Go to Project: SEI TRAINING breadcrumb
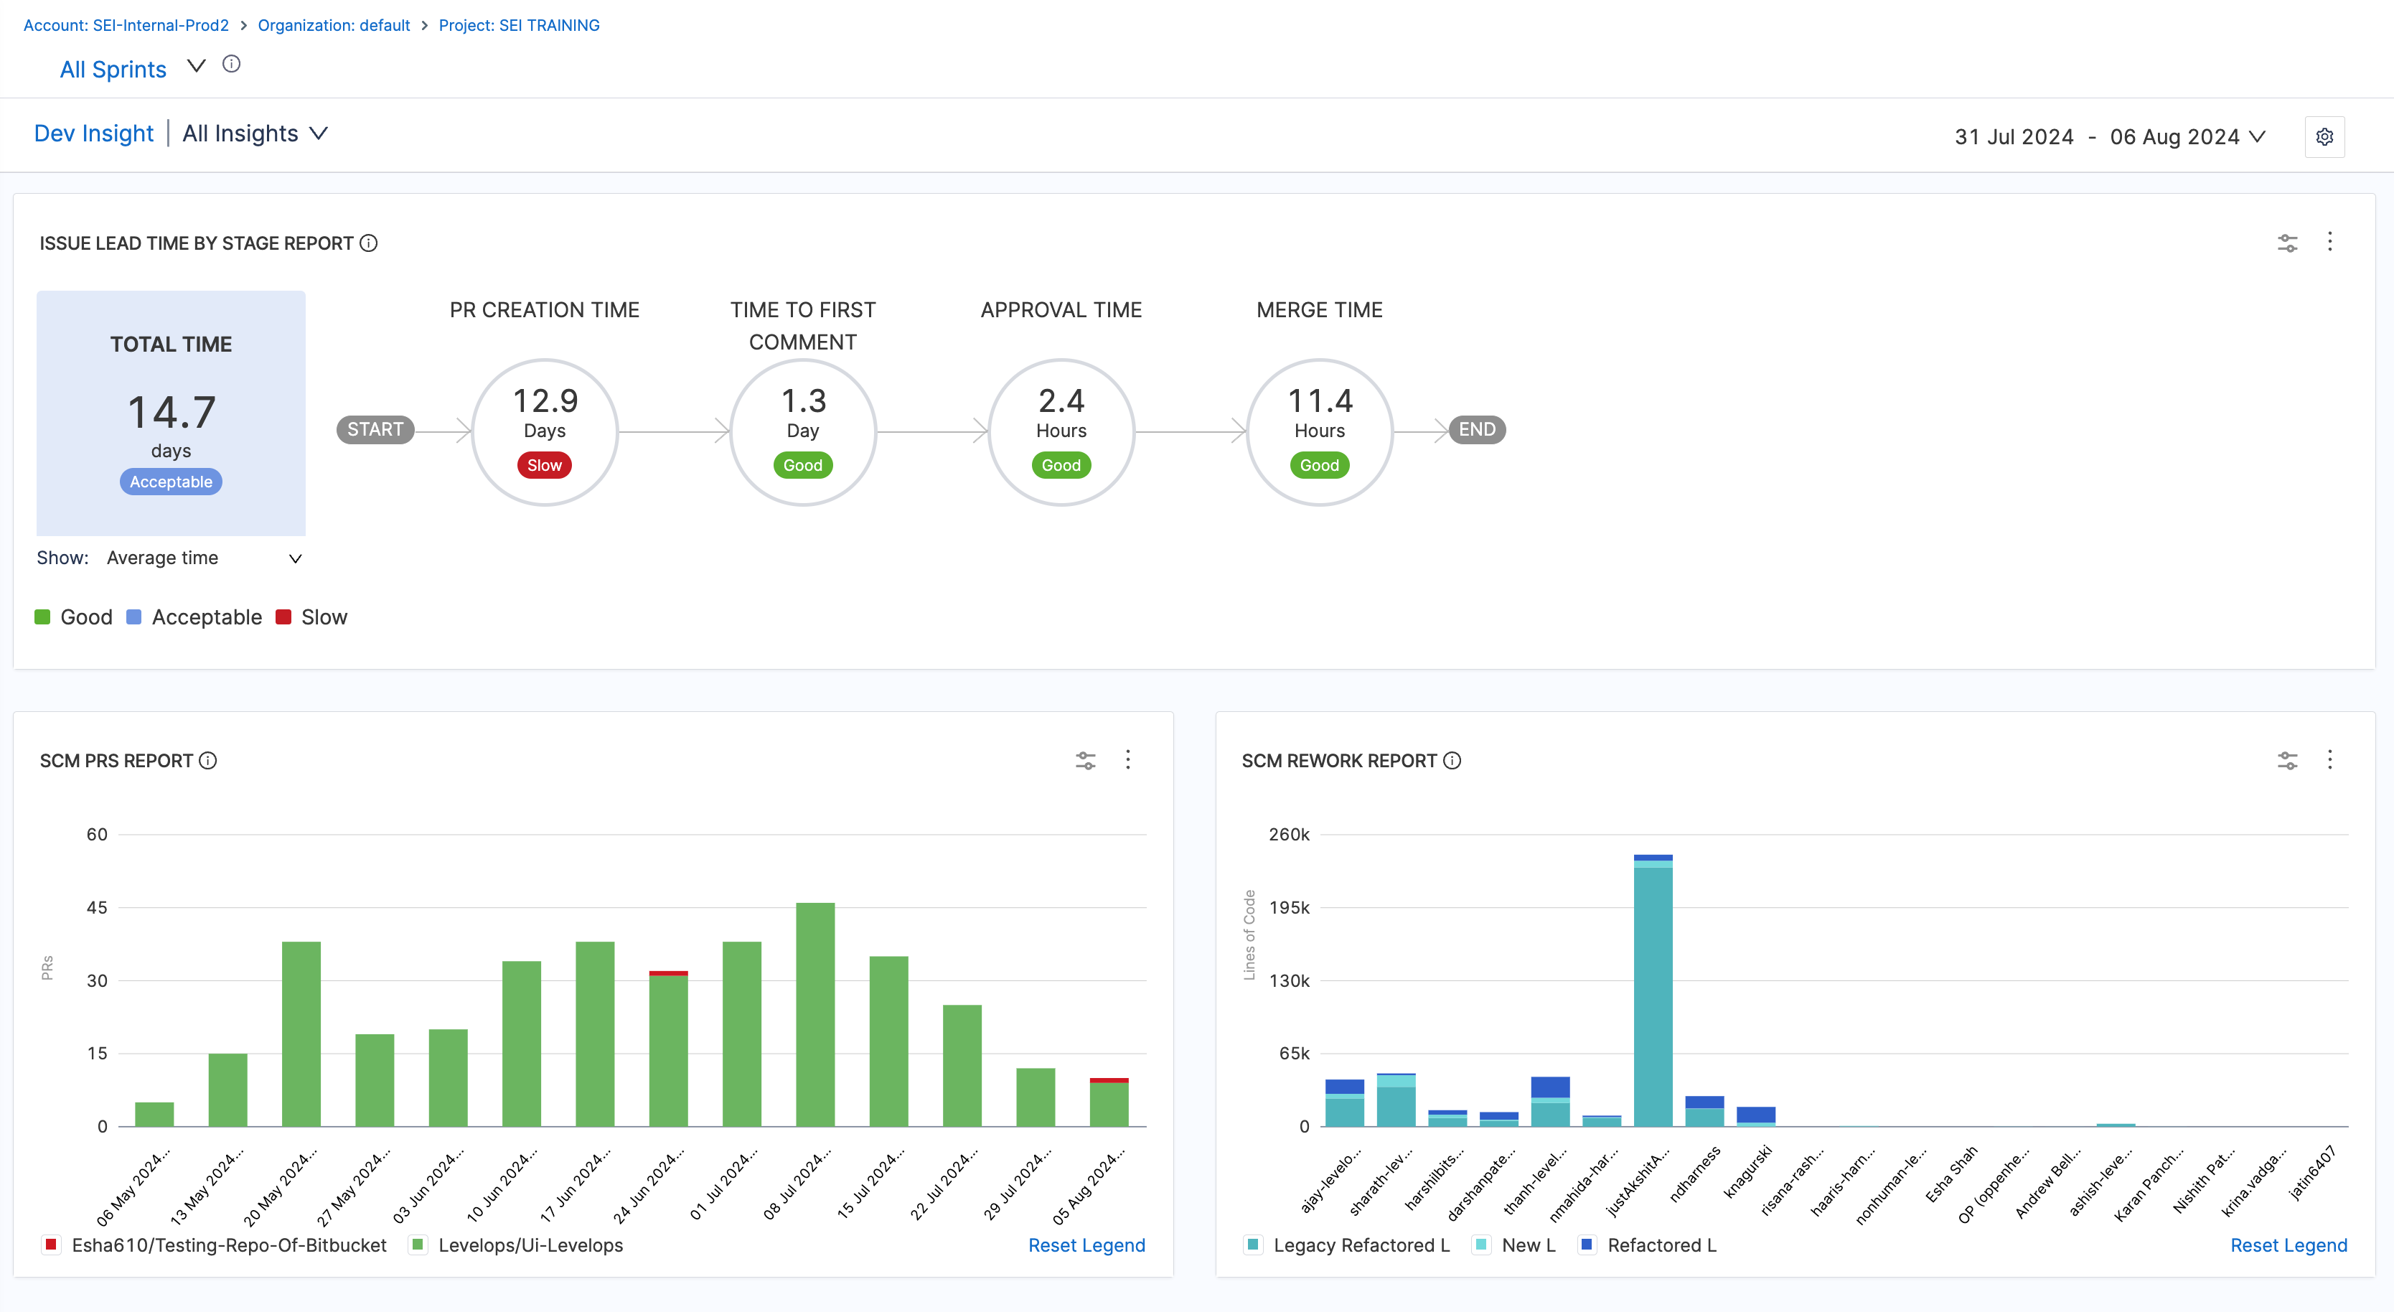 coord(519,25)
